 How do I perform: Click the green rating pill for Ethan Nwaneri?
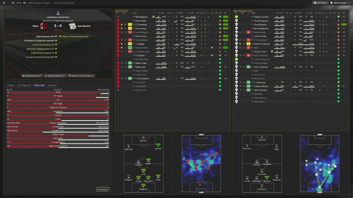coord(225,48)
